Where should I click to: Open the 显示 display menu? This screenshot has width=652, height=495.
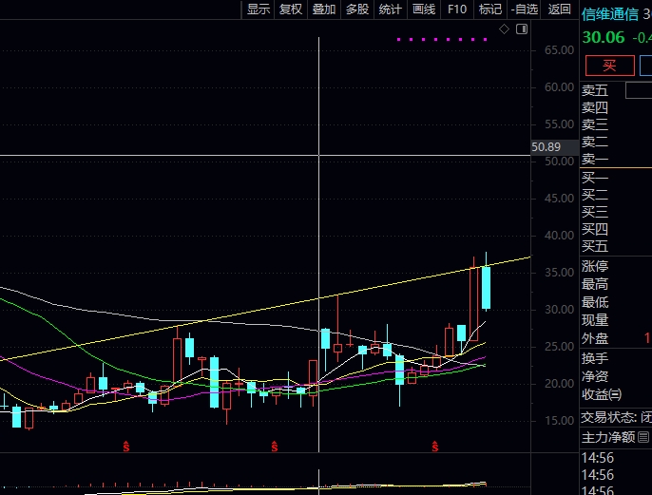click(259, 10)
